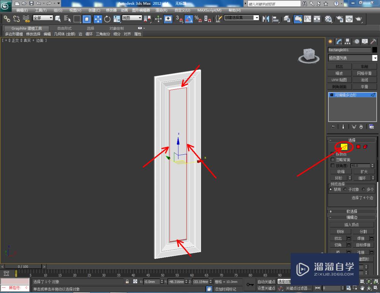Click the 目标焊接 button
This screenshot has width=380, height=293.
(363, 245)
